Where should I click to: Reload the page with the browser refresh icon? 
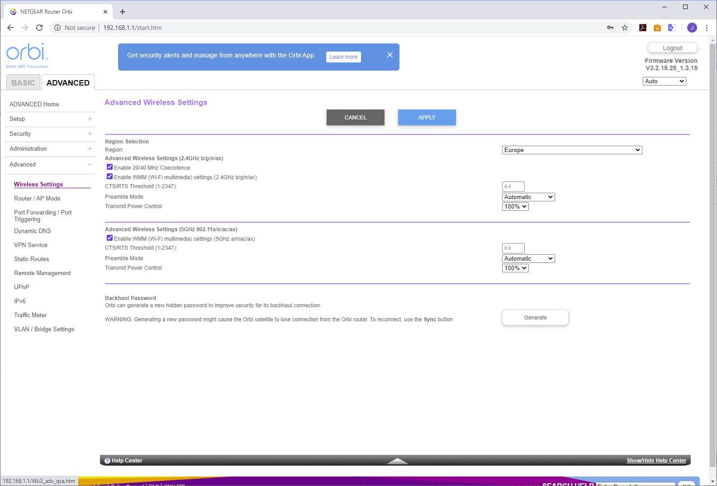click(x=39, y=28)
